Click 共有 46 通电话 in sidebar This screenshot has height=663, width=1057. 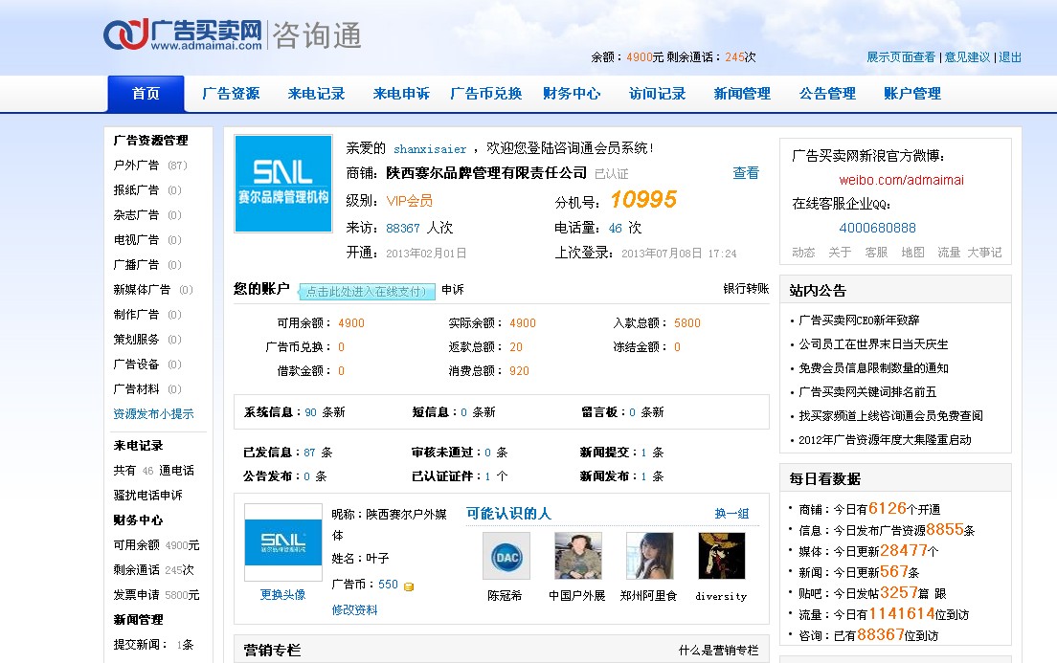coord(154,471)
